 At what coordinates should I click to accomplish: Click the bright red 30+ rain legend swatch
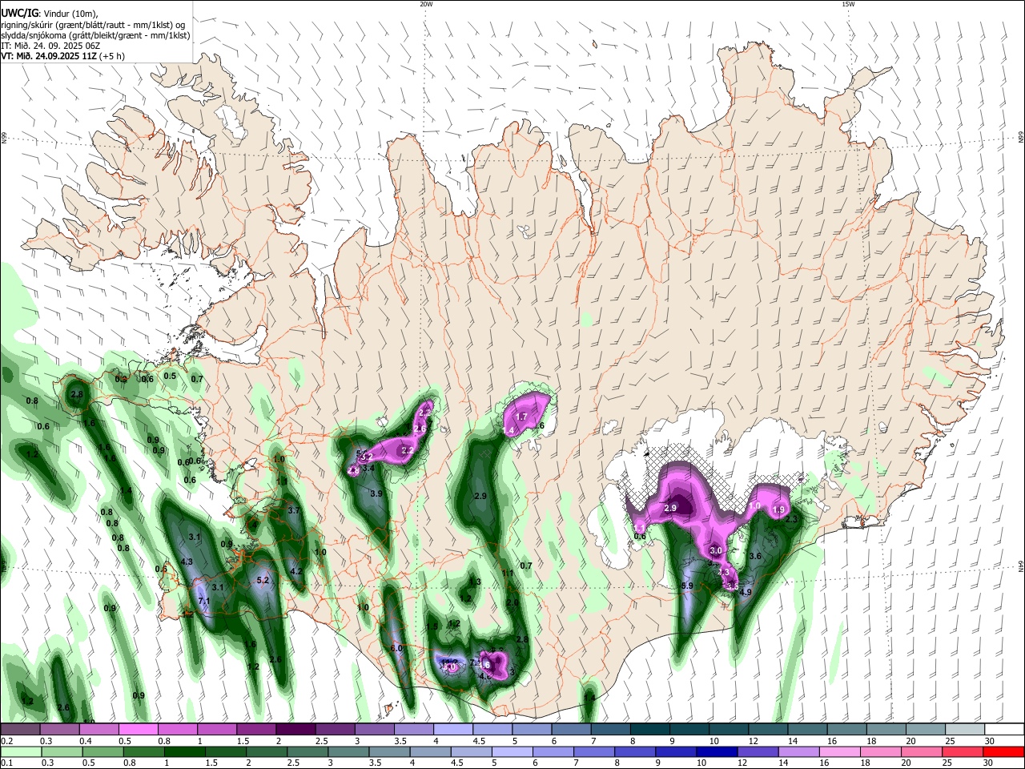pos(1004,751)
